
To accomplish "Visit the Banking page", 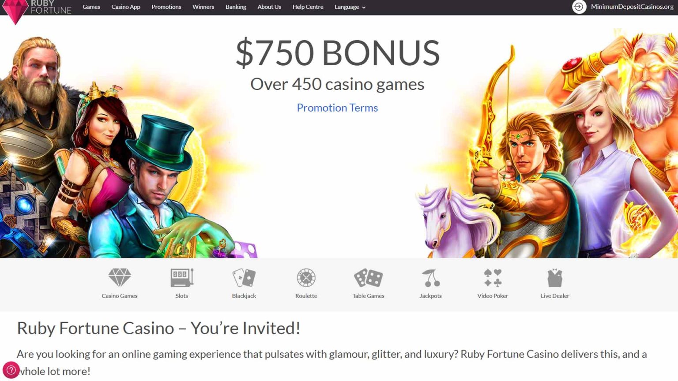I will [x=236, y=7].
